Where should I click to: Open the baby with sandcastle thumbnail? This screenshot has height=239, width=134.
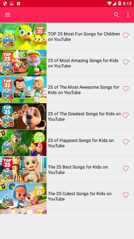click(23, 169)
